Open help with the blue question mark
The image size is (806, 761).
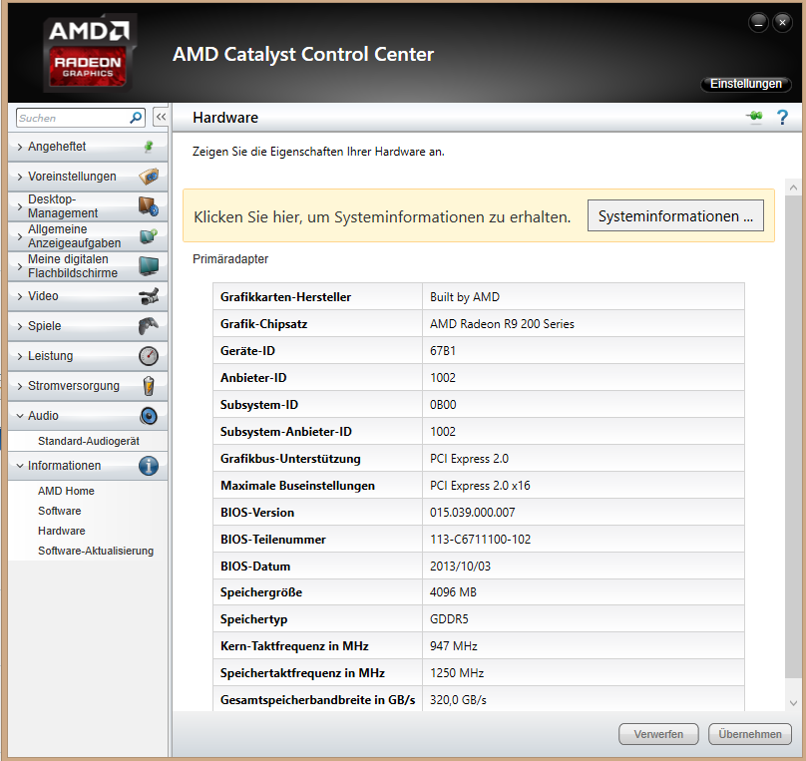point(782,117)
